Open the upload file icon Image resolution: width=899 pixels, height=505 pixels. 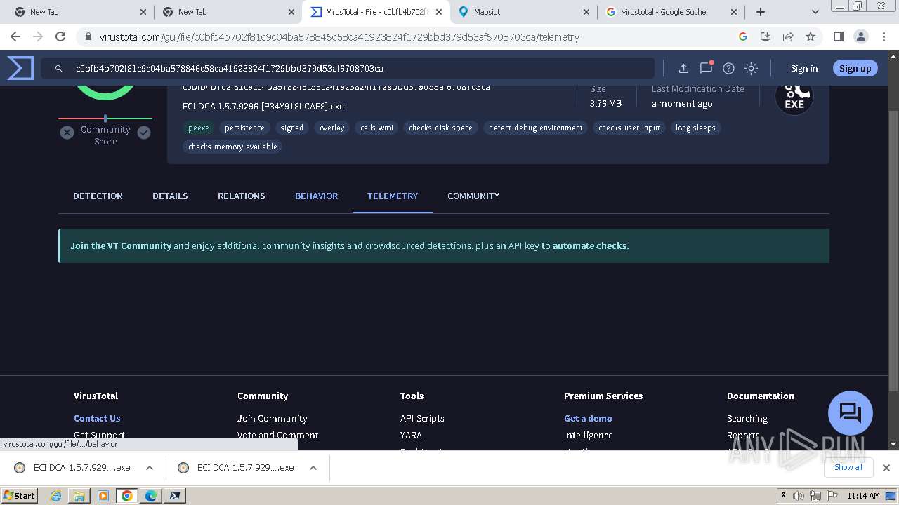click(x=683, y=68)
